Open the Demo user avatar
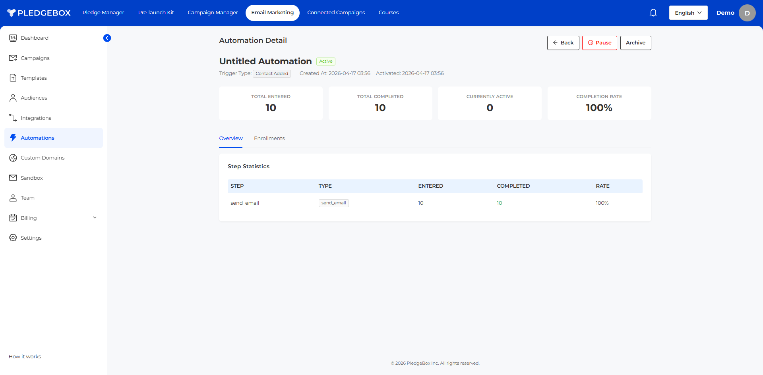763x375 pixels. click(747, 13)
